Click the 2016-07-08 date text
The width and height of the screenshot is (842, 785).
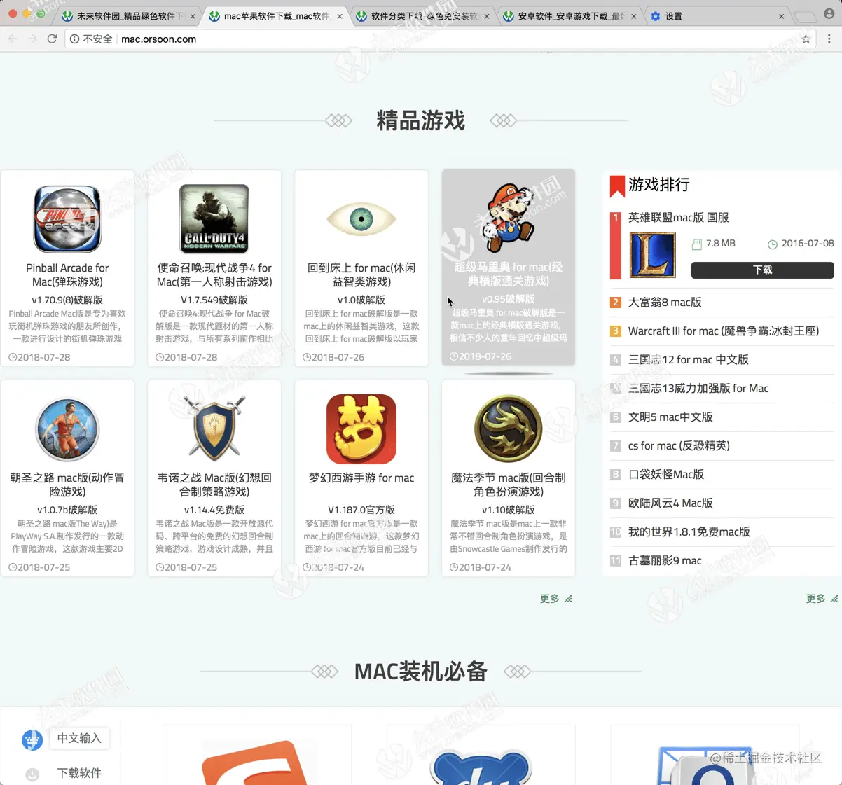pos(808,244)
